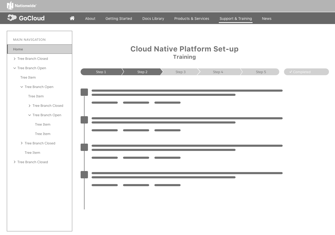The height and width of the screenshot is (235, 335).
Task: Select Home in main navigation
Action: coord(40,49)
